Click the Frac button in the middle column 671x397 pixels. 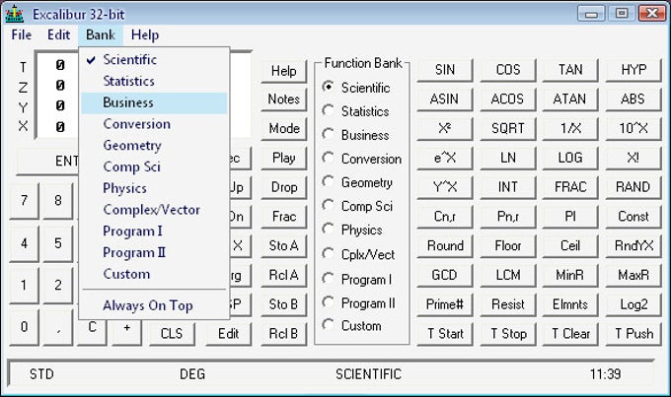tap(284, 217)
